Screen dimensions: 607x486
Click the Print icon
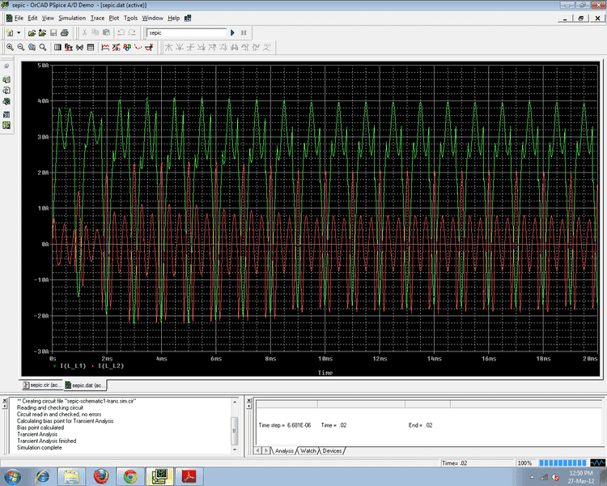click(x=64, y=32)
